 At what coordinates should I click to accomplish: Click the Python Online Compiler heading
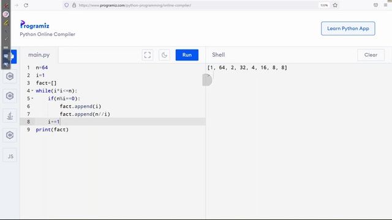pyautogui.click(x=48, y=34)
